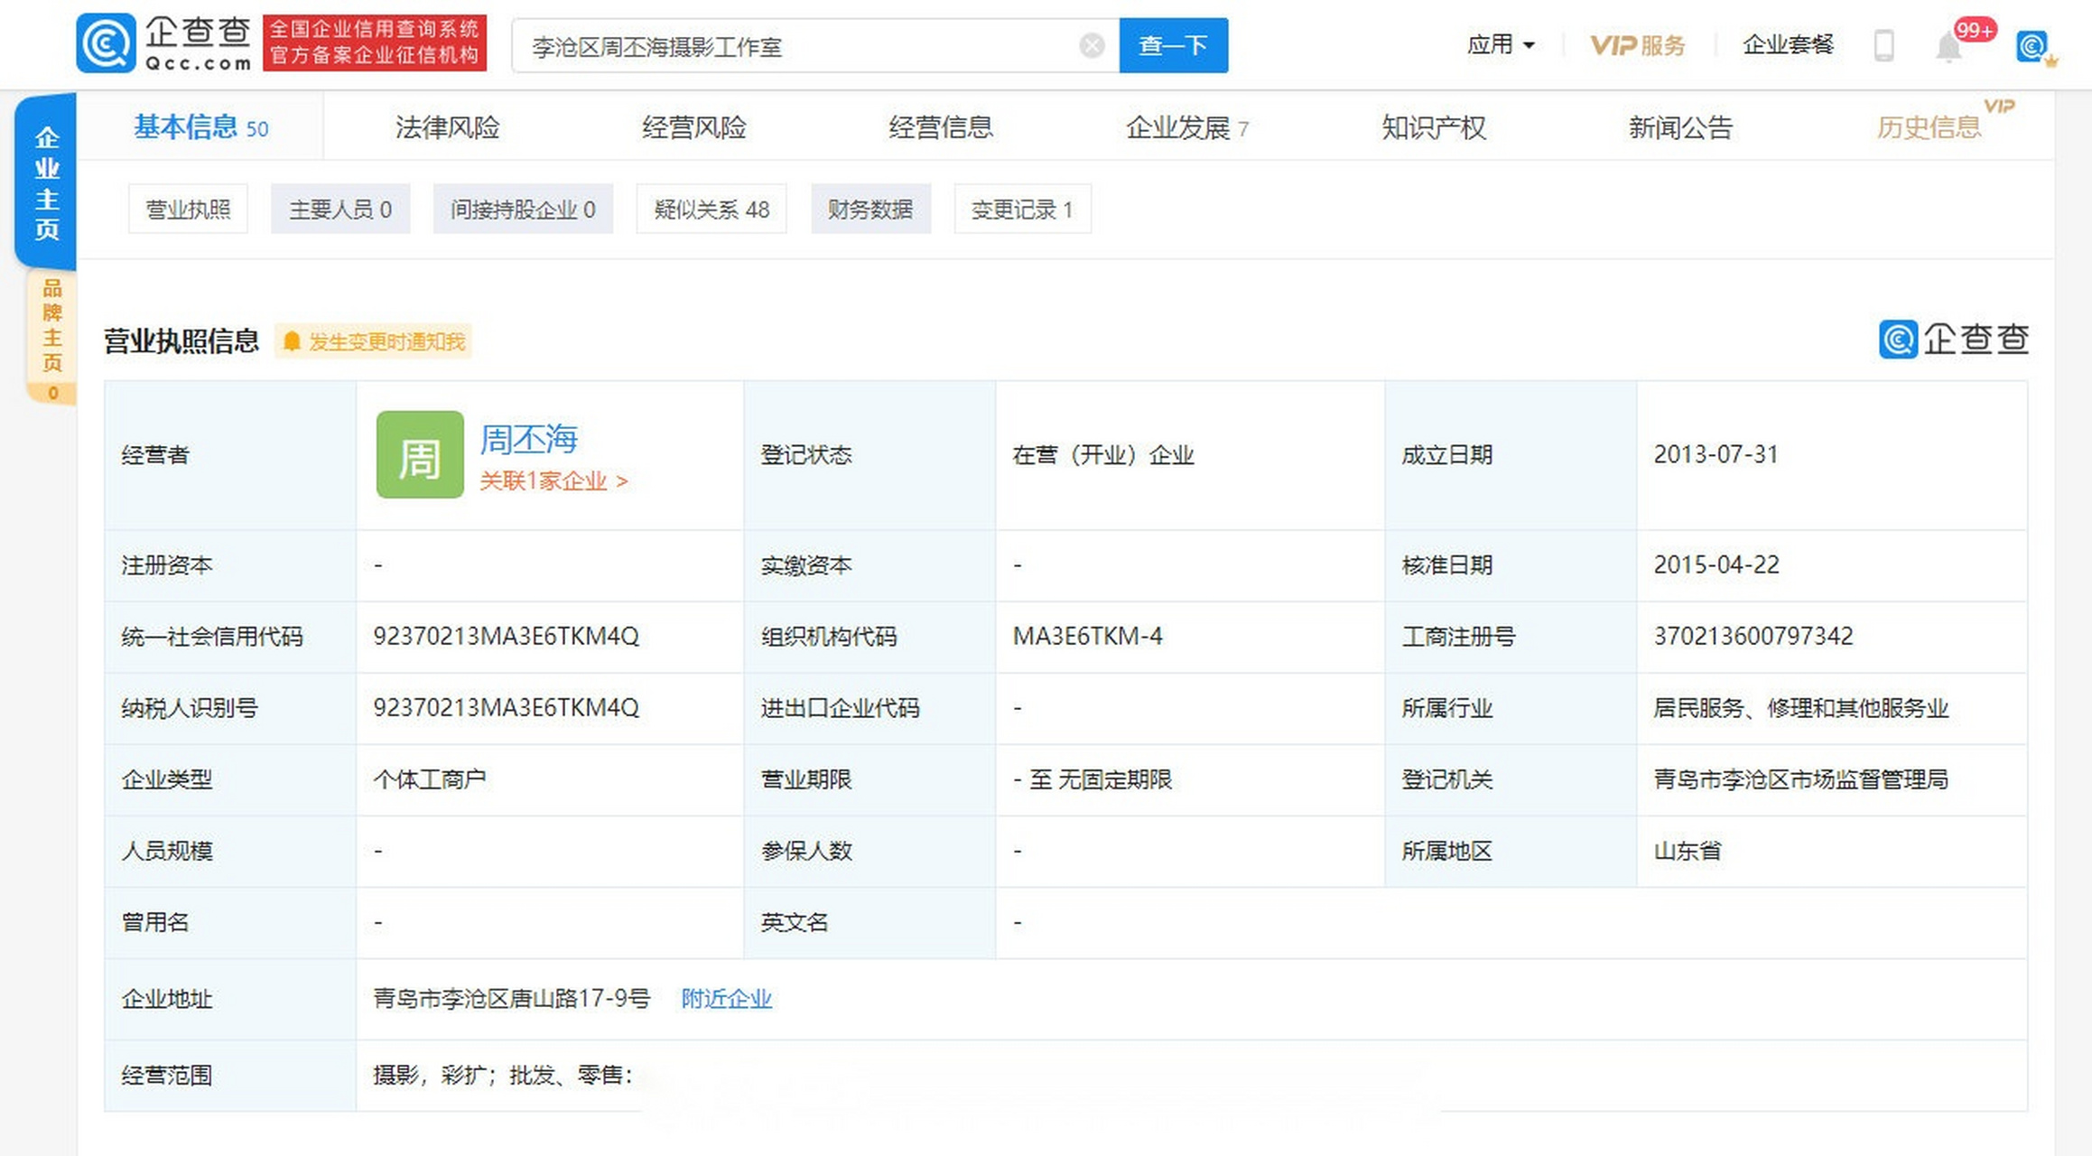
Task: Select the status 在营（开业）企业
Action: coord(1103,454)
